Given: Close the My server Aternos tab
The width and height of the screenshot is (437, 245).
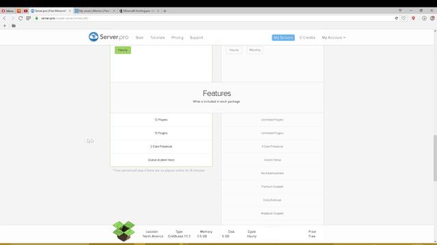Looking at the screenshot, I should (114, 11).
